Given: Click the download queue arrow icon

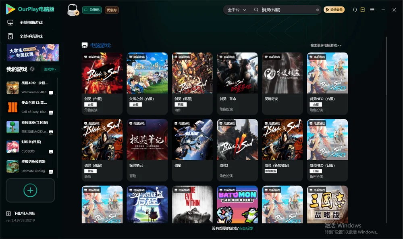Looking at the screenshot, I should pyautogui.click(x=8, y=213).
